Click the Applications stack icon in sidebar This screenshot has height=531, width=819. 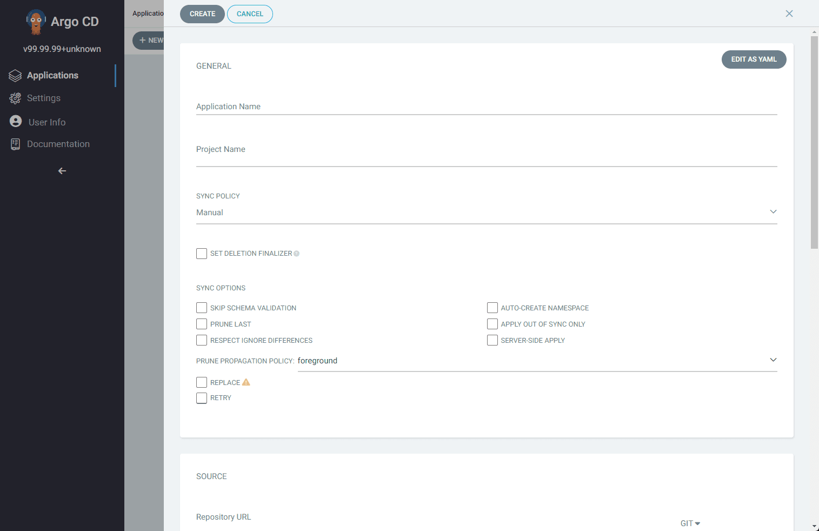point(15,76)
